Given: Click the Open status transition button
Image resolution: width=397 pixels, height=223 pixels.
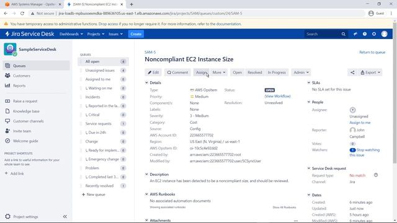Looking at the screenshot, I should [x=237, y=72].
